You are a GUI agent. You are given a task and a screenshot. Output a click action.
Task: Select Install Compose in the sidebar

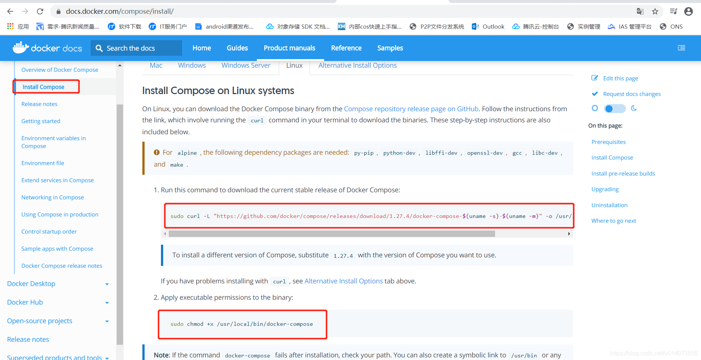click(x=43, y=87)
